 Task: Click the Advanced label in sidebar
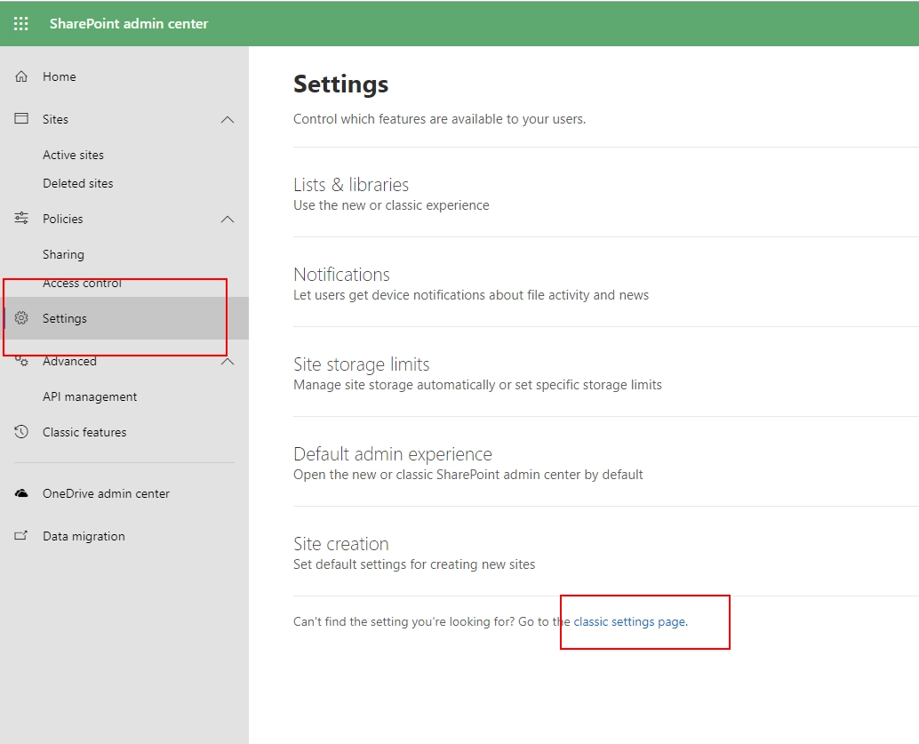[69, 361]
